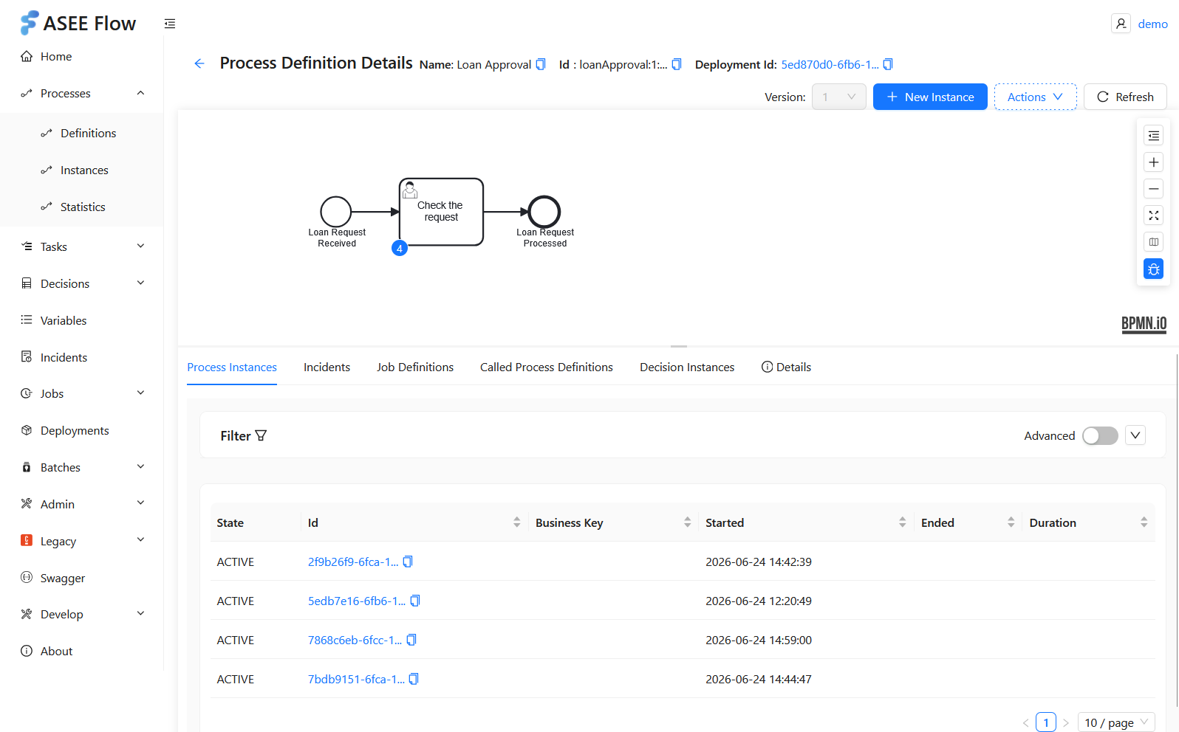This screenshot has width=1179, height=732.
Task: Zoom out of the BPMN diagram
Action: [1153, 189]
